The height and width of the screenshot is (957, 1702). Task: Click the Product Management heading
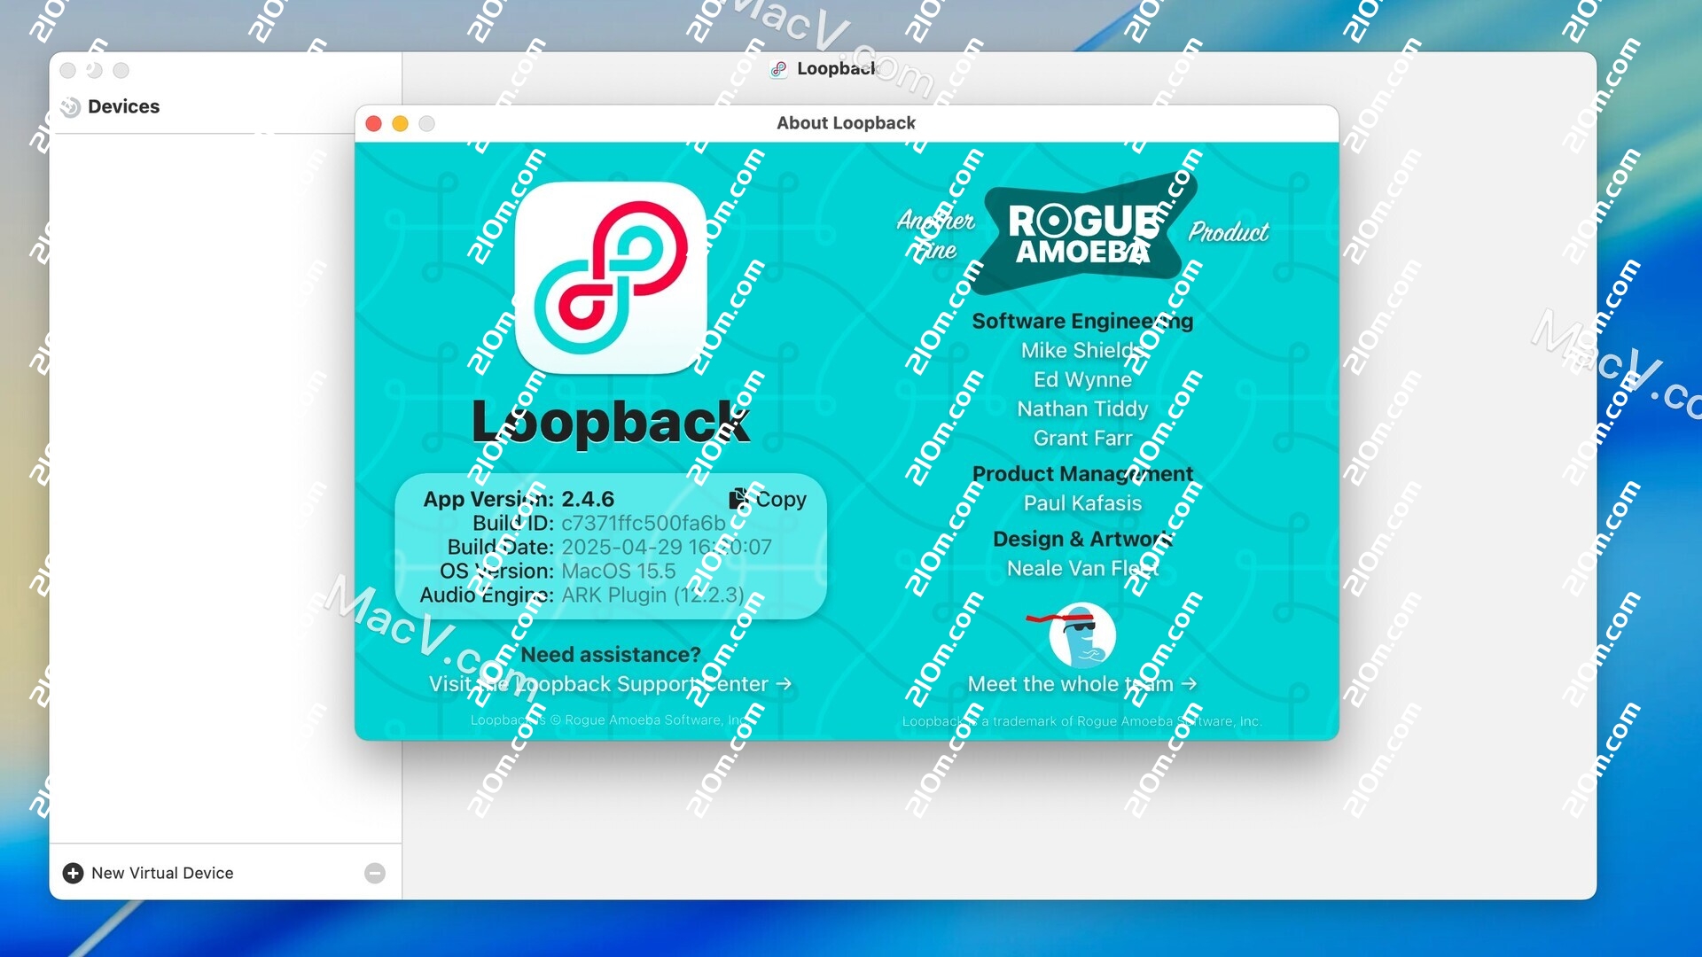[x=1082, y=474]
